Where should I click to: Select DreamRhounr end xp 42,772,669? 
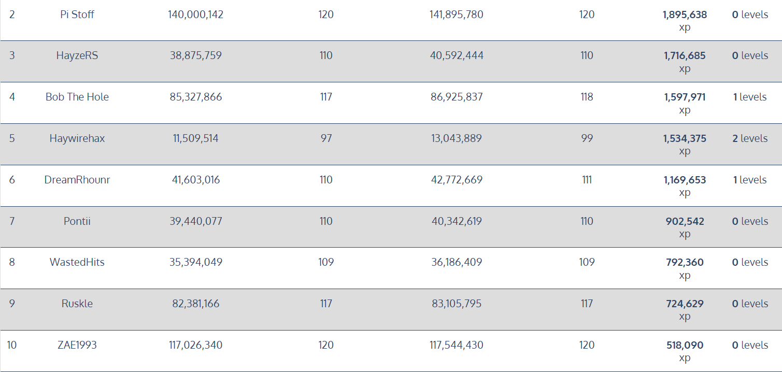pos(457,180)
